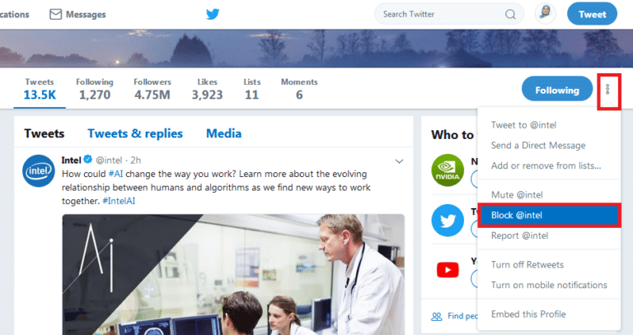Choose Turn on mobile notifications

click(x=549, y=285)
